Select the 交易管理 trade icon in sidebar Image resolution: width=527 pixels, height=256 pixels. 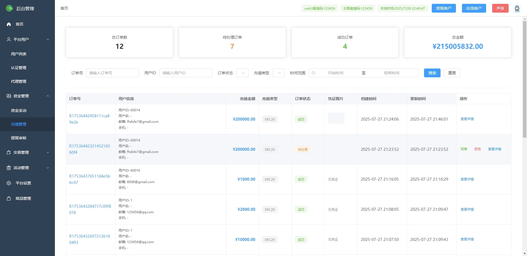pyautogui.click(x=9, y=152)
